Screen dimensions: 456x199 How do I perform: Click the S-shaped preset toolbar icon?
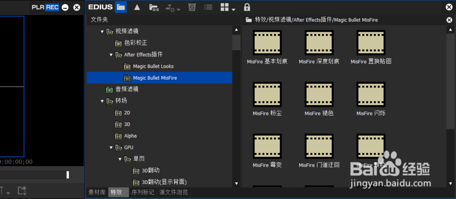point(192,7)
